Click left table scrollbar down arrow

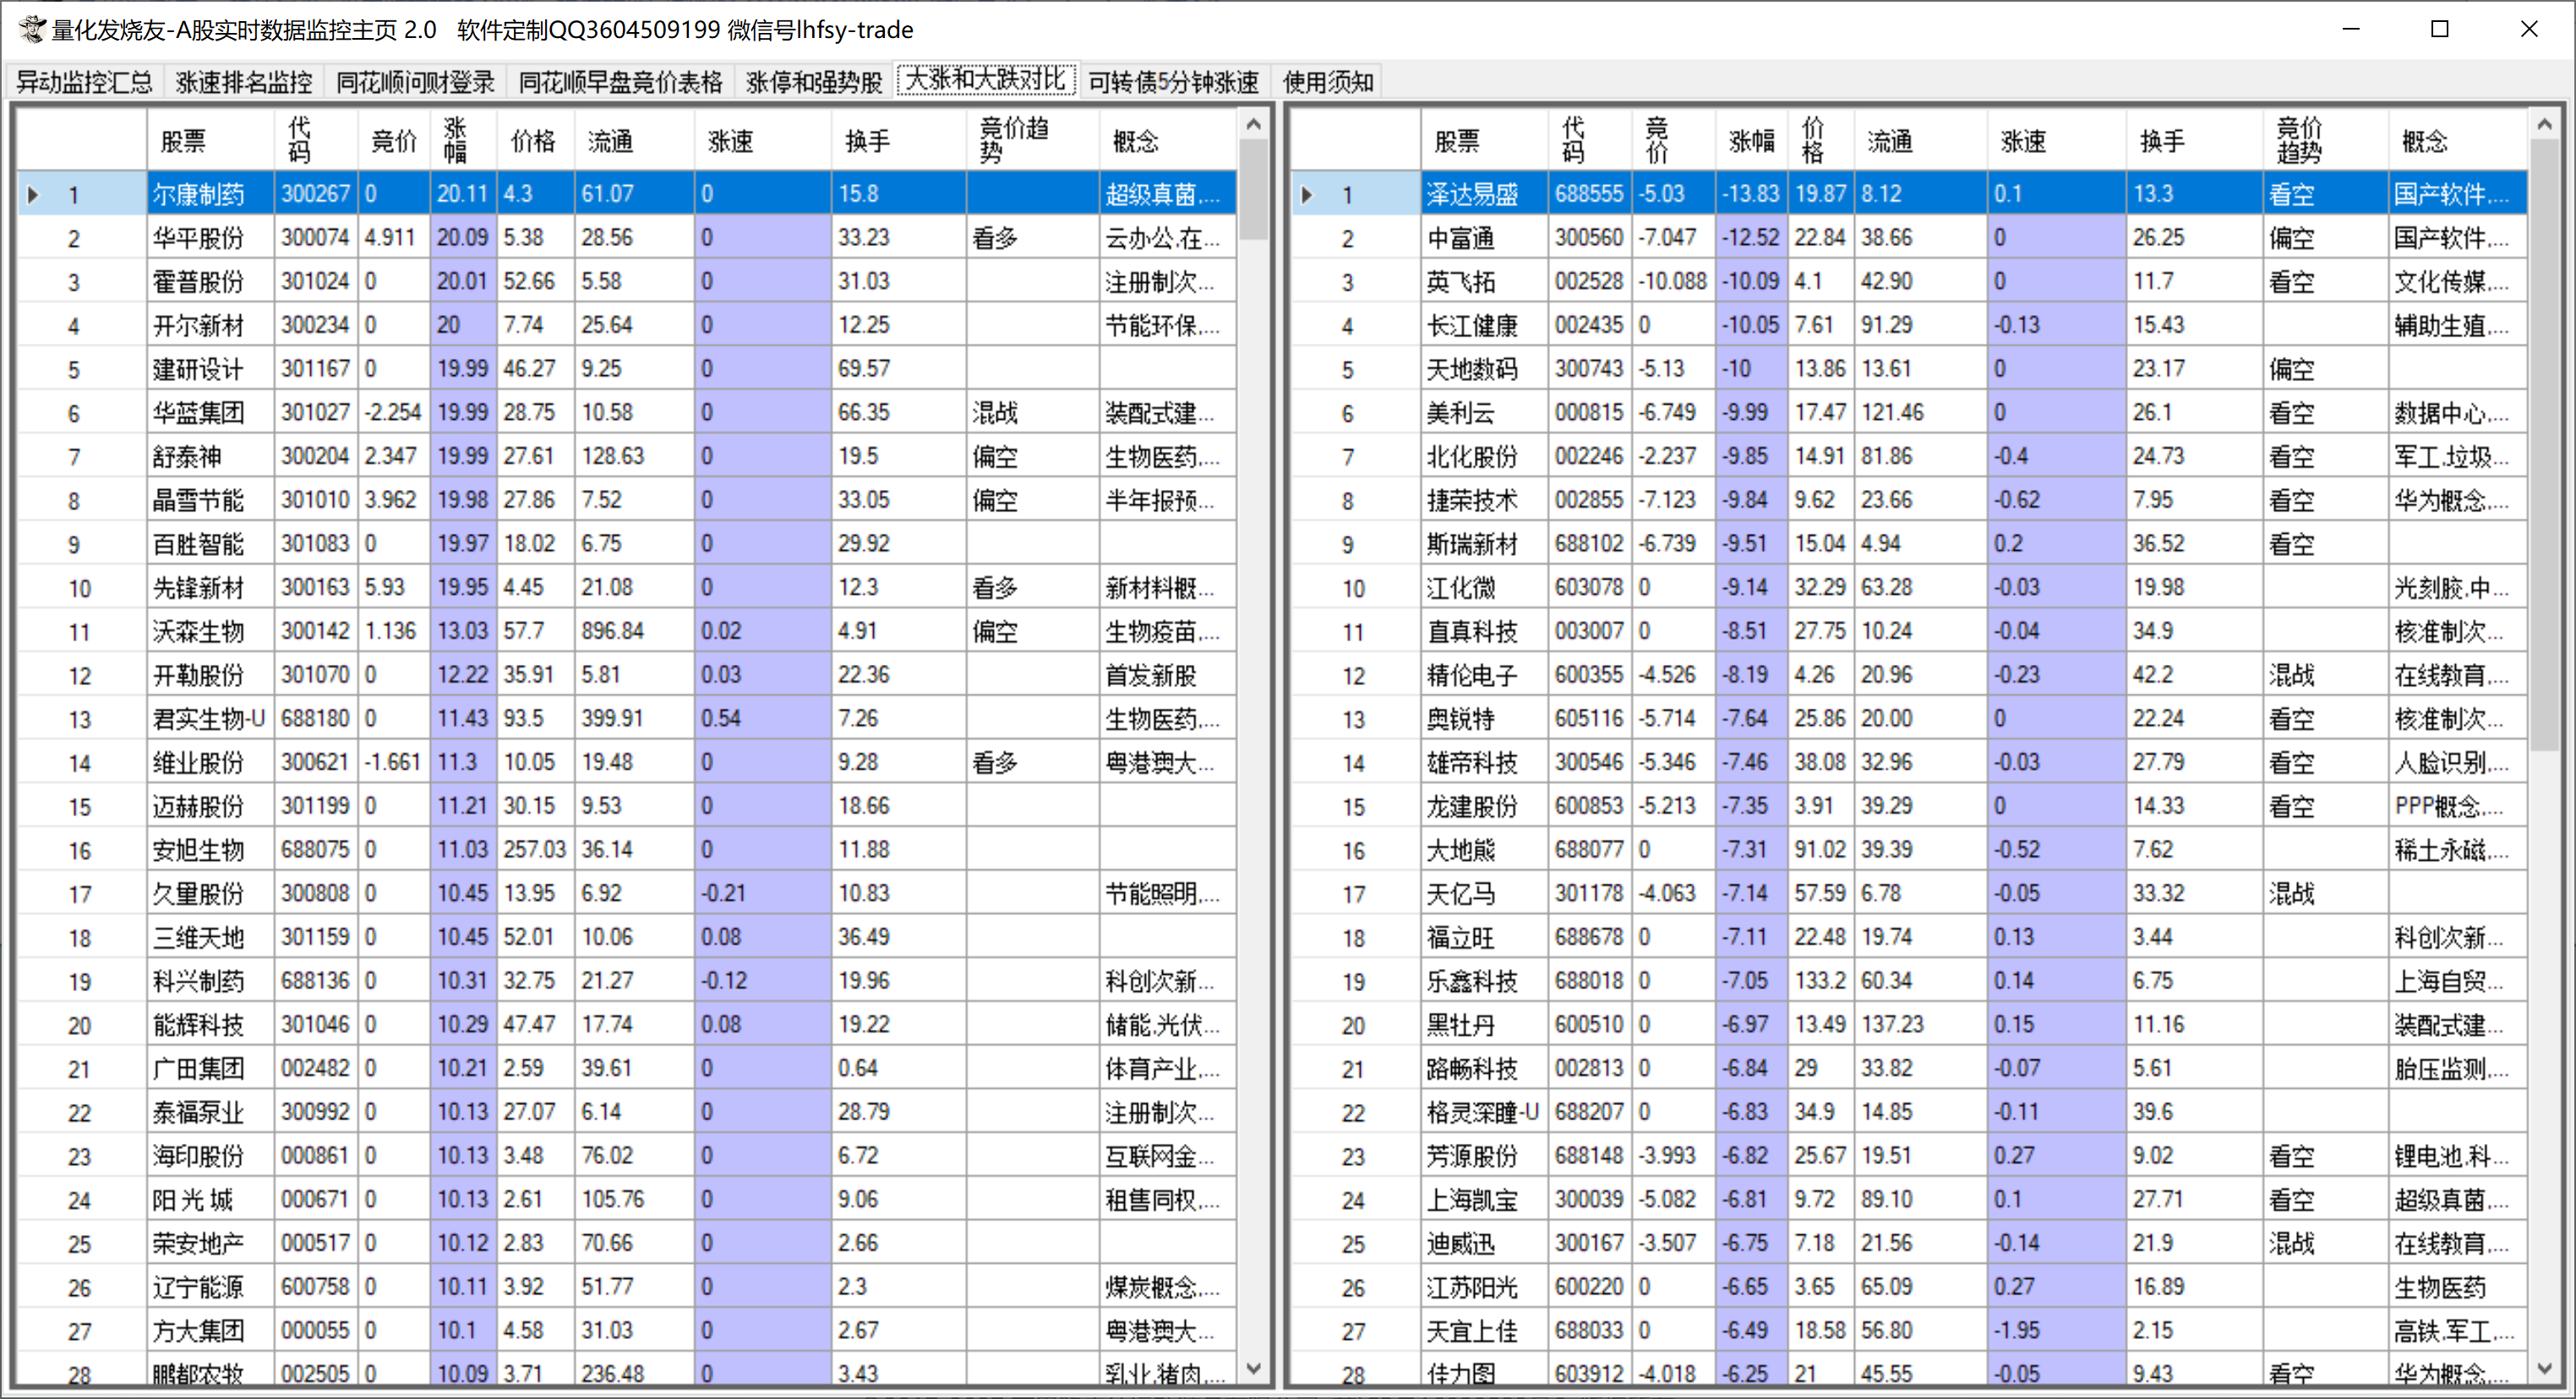click(x=1254, y=1368)
